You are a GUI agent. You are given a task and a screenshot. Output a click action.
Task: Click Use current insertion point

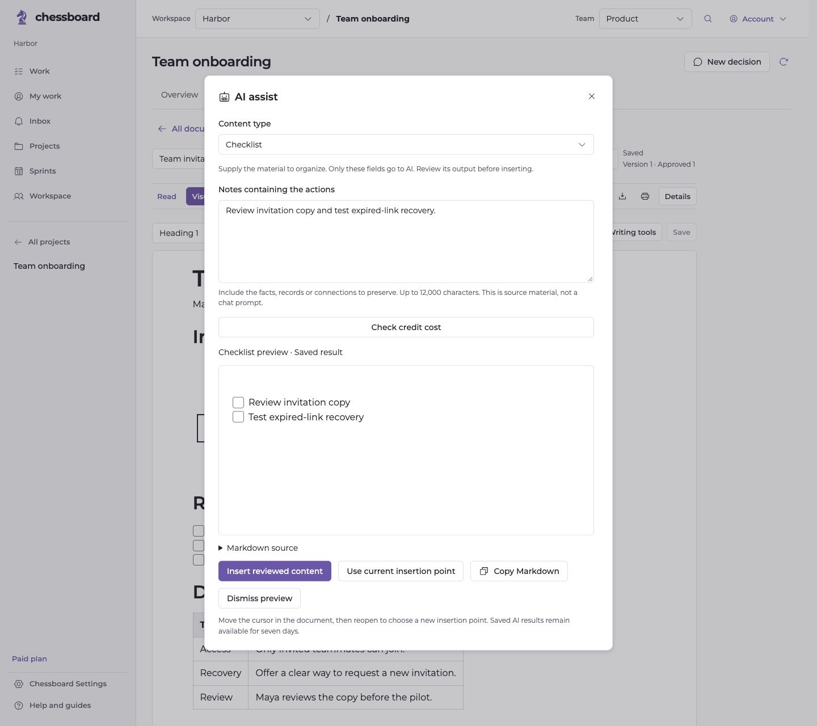pyautogui.click(x=401, y=571)
